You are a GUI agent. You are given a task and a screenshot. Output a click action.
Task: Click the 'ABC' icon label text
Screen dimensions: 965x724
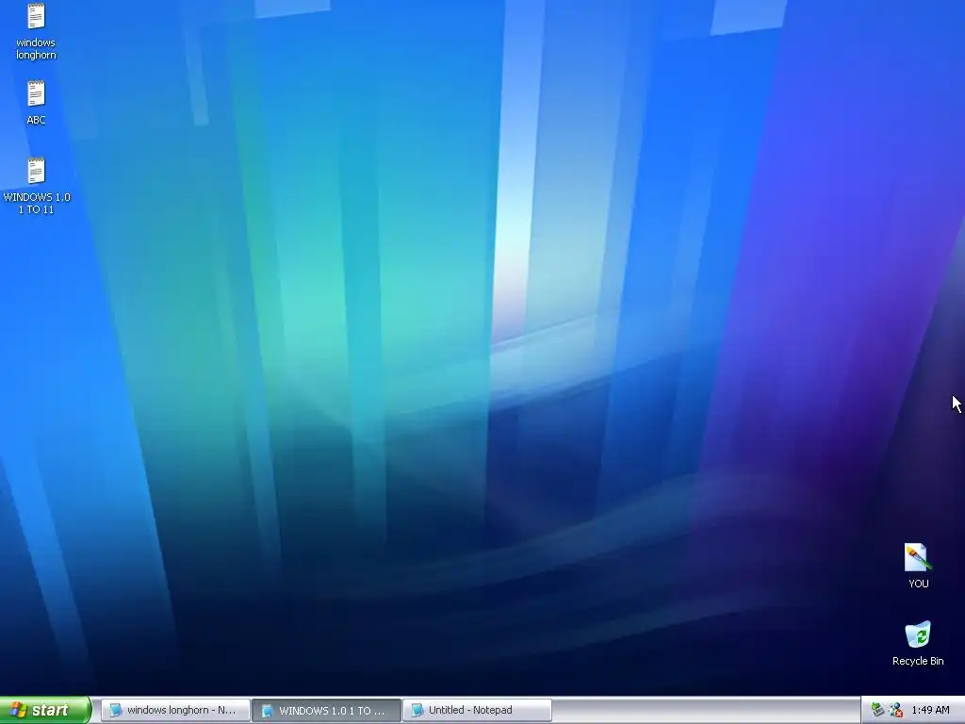tap(36, 120)
